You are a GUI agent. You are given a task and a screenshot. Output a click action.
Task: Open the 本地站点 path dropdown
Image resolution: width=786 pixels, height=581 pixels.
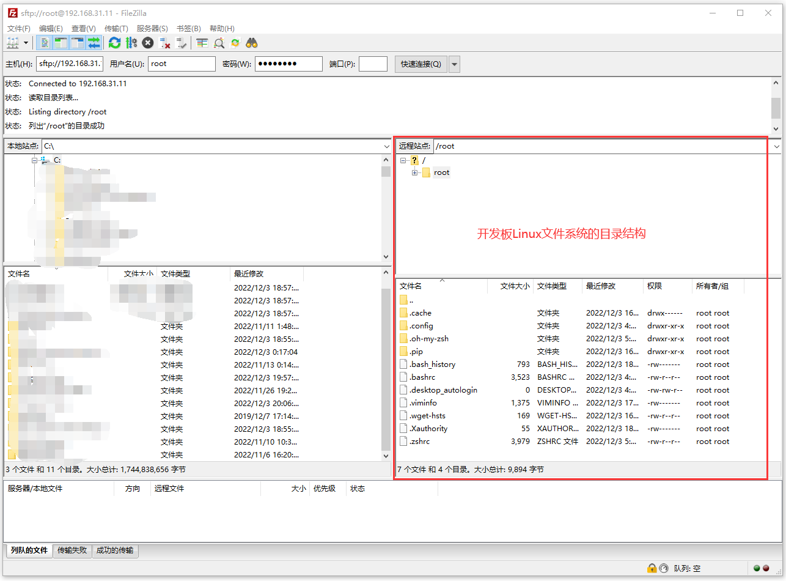[386, 146]
